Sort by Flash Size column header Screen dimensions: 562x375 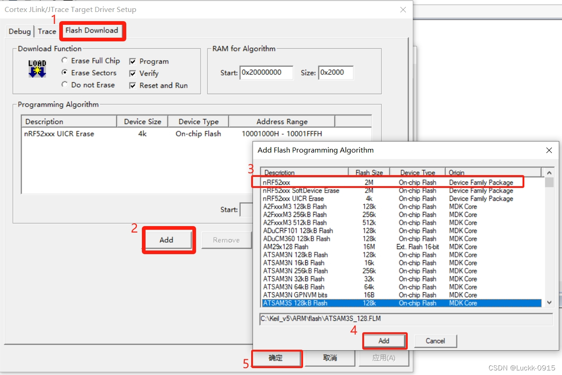coord(369,172)
